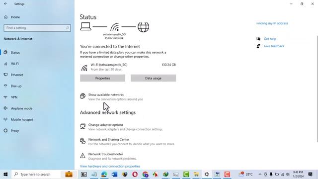Click the sehalamajestik_5G network name under diagram
Viewport: 318px width, 179px height.
[114, 34]
